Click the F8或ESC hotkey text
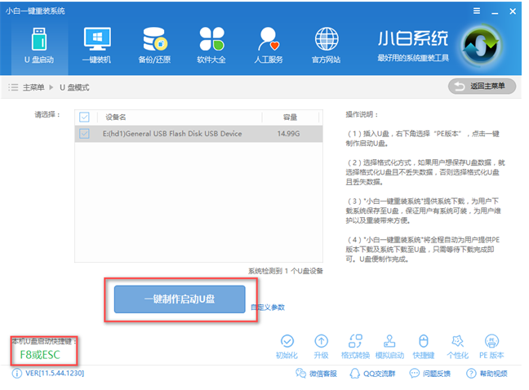The width and height of the screenshot is (529, 390). pos(40,355)
